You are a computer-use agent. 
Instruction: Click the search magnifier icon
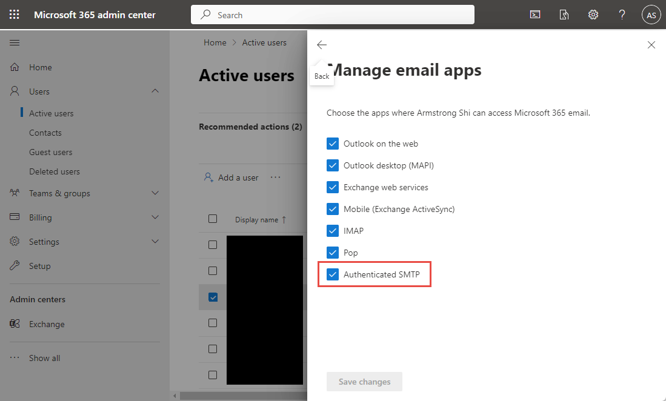(205, 15)
